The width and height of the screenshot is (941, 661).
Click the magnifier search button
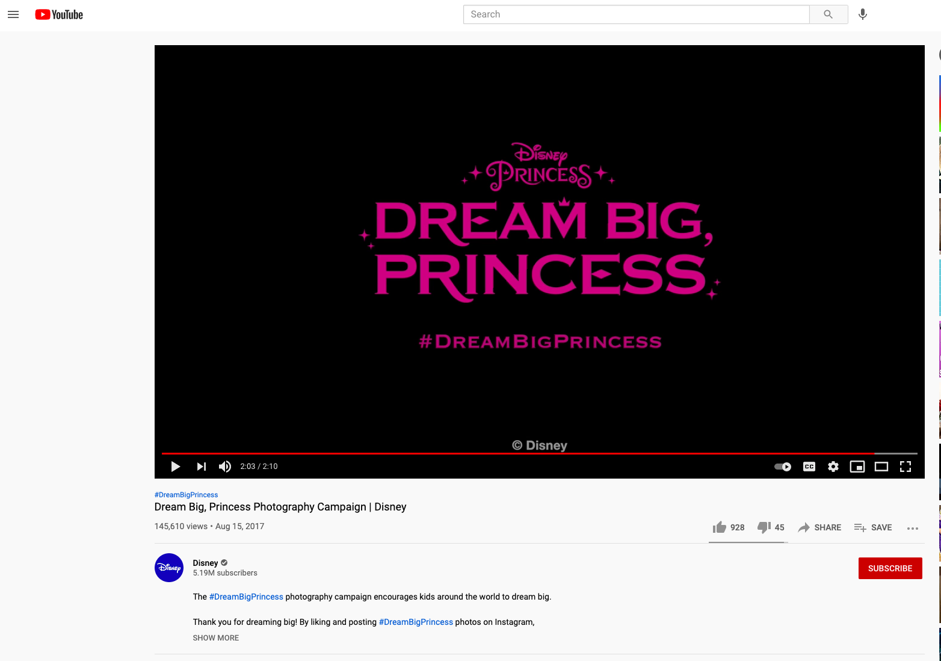coord(828,14)
